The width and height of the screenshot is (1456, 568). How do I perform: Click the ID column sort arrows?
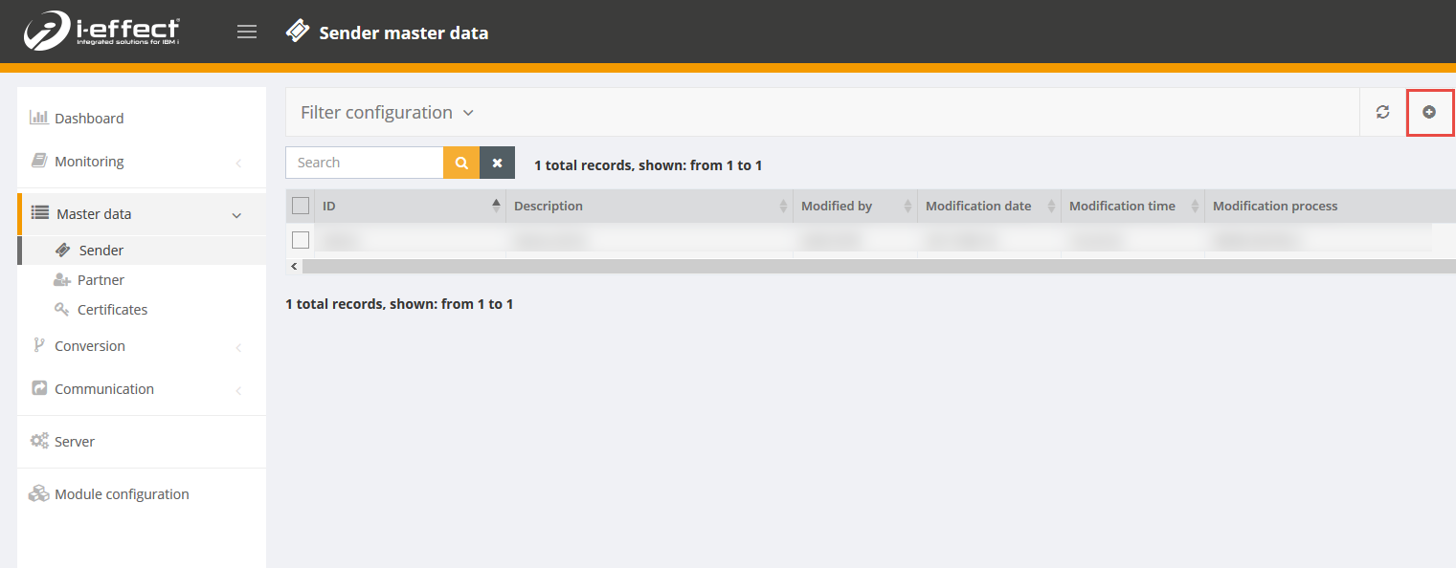pyautogui.click(x=496, y=206)
